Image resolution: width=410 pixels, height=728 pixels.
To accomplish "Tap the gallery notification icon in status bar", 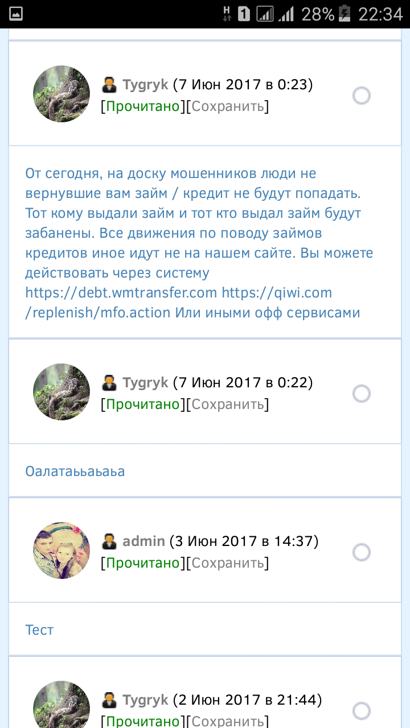I will [15, 14].
